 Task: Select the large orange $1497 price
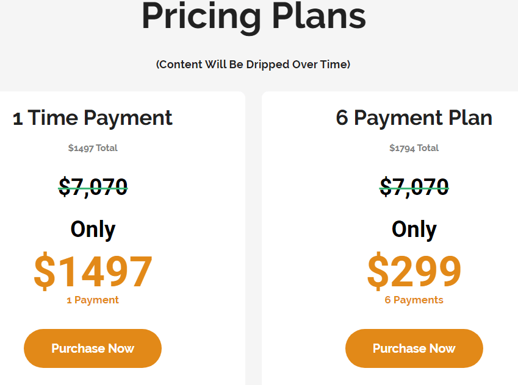tap(93, 271)
